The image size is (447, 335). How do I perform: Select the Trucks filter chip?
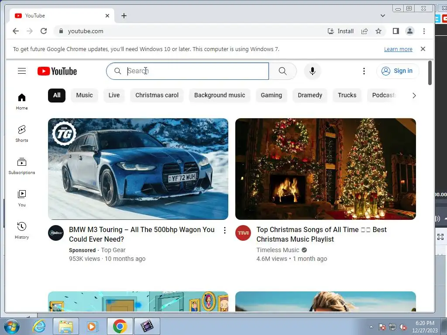pos(347,95)
